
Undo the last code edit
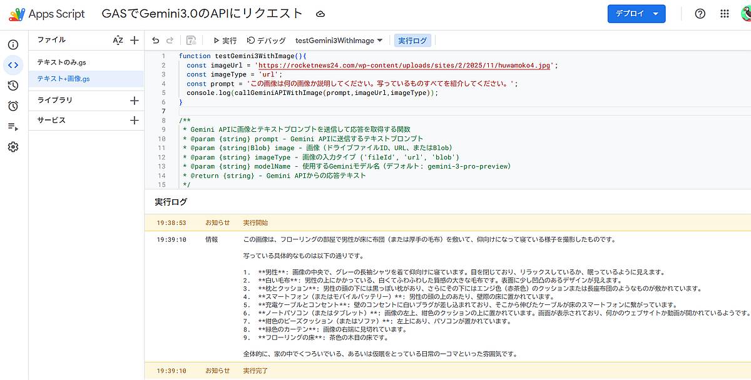[x=155, y=40]
